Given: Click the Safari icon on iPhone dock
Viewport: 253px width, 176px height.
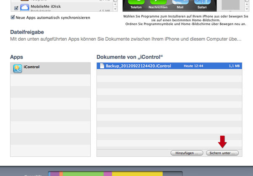Looking at the screenshot, I should pos(202,2).
